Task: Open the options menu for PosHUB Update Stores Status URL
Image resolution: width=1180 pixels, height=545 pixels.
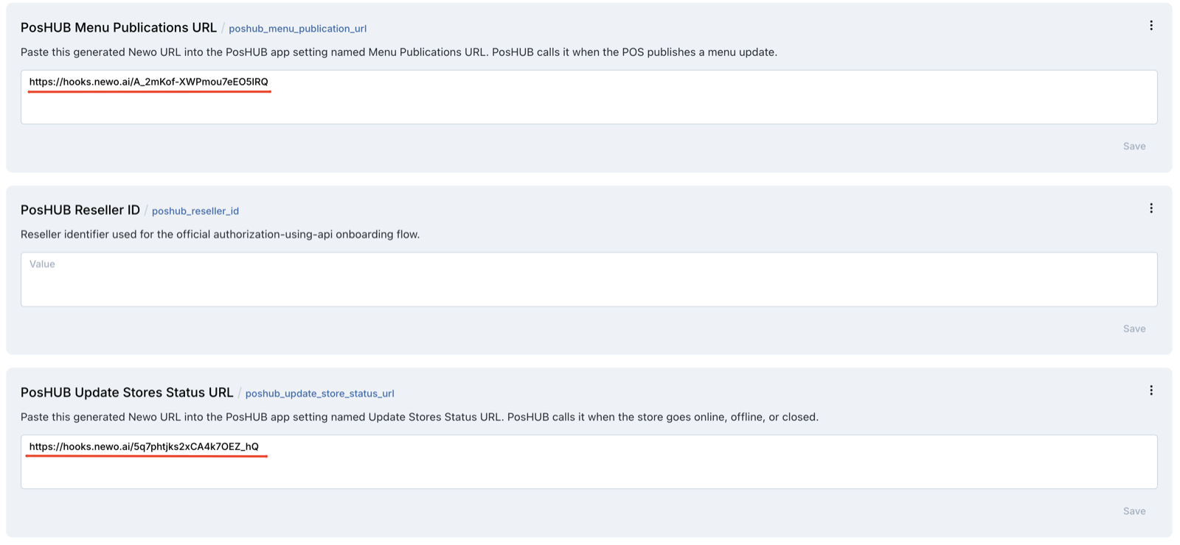Action: pos(1150,390)
